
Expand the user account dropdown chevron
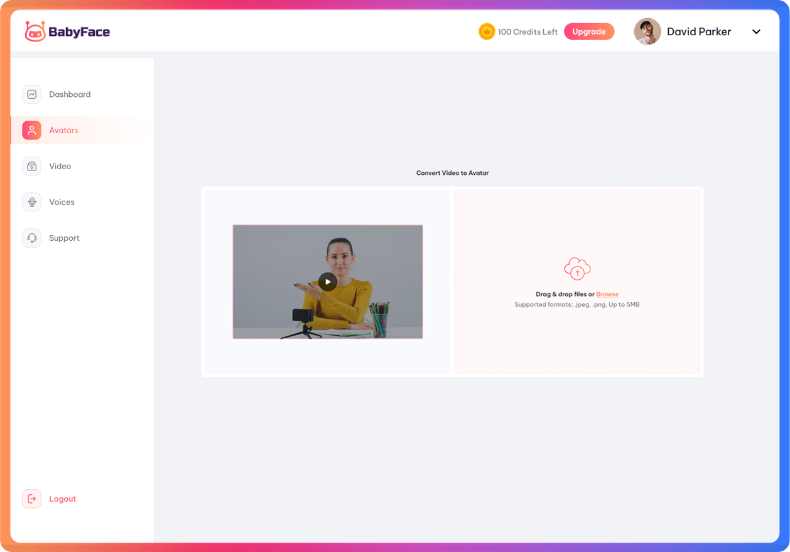757,32
